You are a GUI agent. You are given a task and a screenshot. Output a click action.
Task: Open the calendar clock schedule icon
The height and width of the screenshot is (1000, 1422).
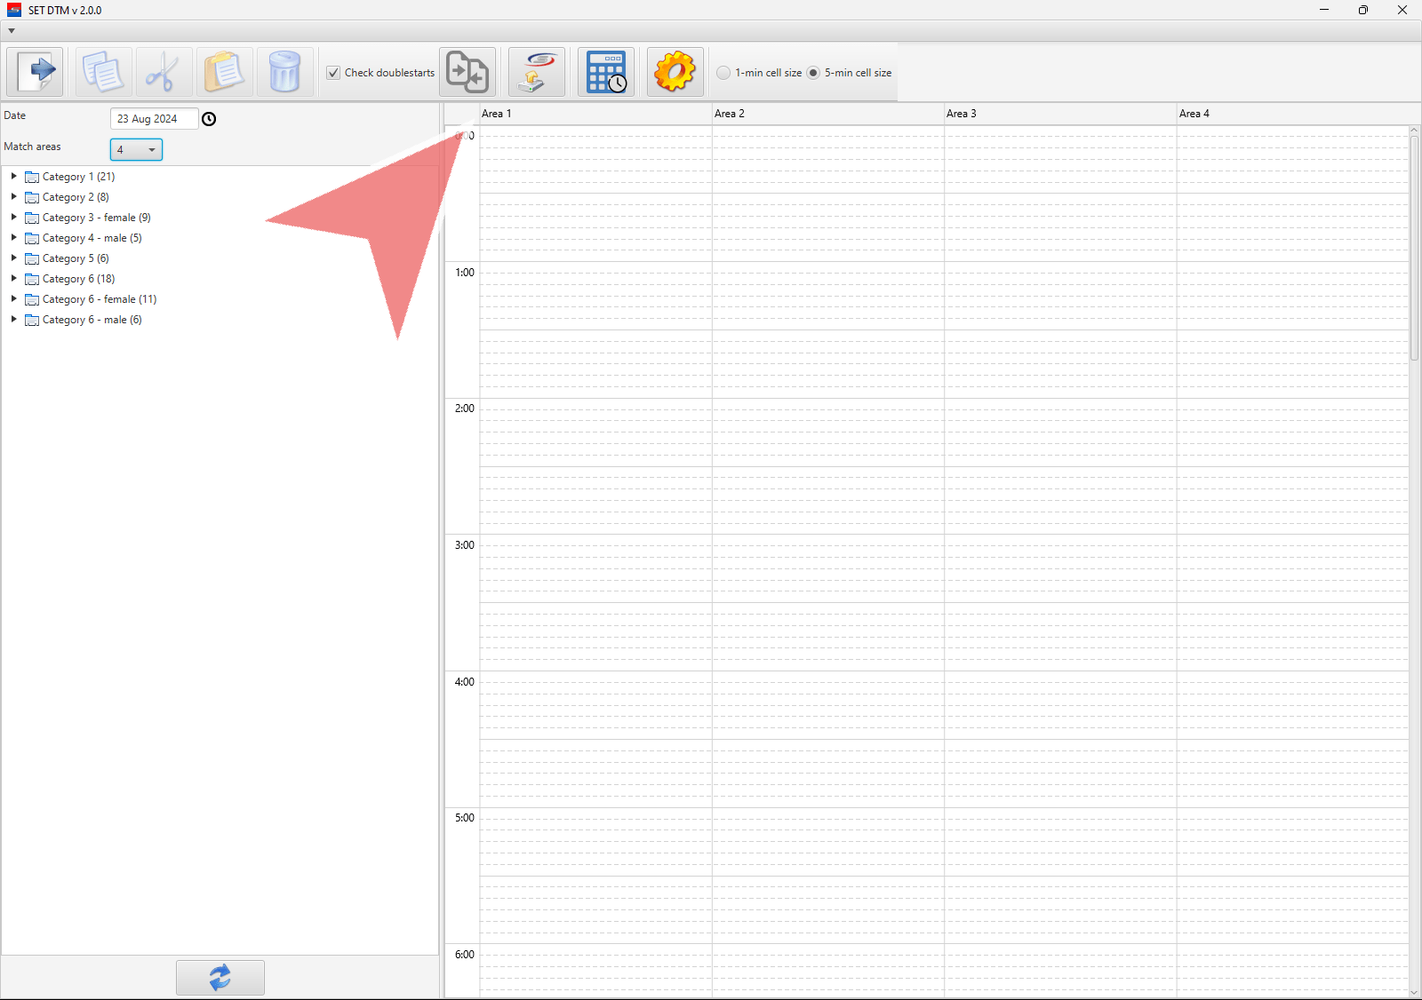click(606, 72)
